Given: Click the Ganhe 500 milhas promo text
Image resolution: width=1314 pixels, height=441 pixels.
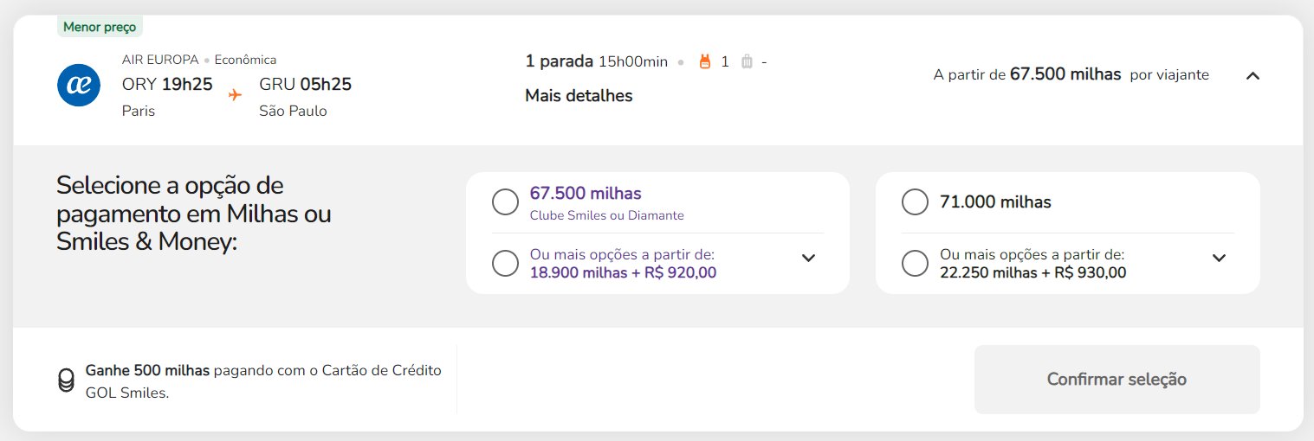Looking at the screenshot, I should click(x=147, y=371).
